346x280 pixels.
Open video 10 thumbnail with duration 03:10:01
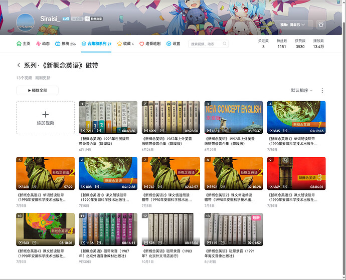[46, 229]
